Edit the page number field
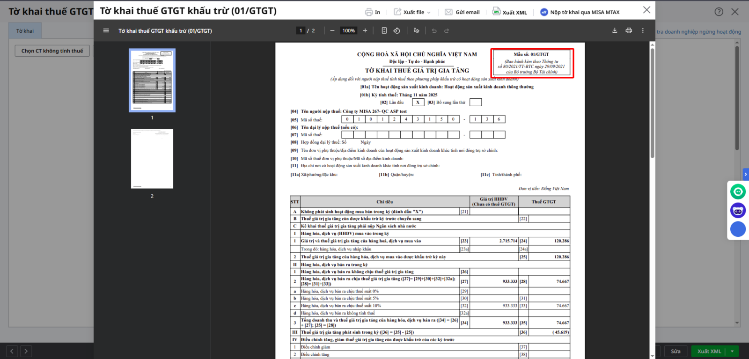Image resolution: width=749 pixels, height=359 pixels. pos(301,31)
